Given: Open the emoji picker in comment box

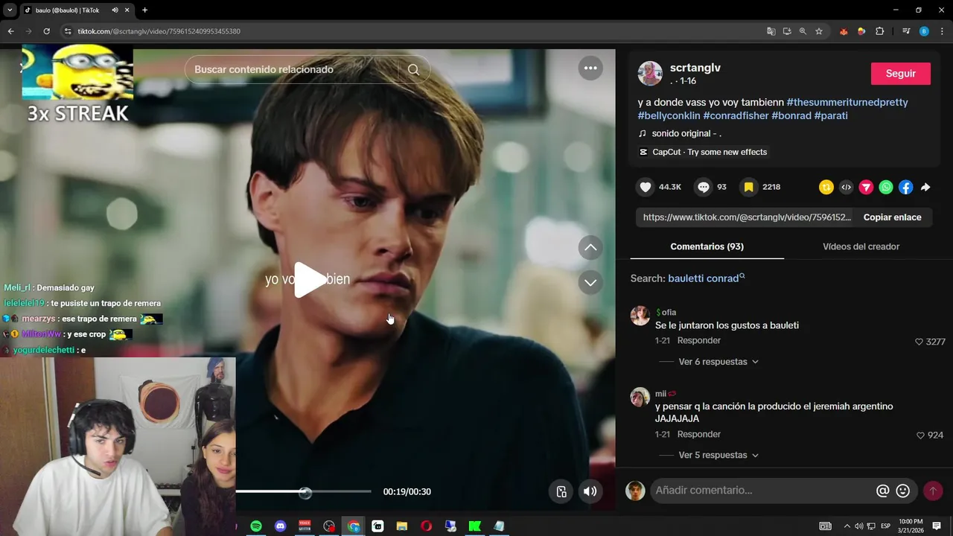Looking at the screenshot, I should point(903,491).
